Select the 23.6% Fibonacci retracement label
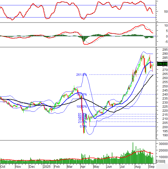Image resolution: width=168 pixels, height=169 pixels. click(82, 122)
